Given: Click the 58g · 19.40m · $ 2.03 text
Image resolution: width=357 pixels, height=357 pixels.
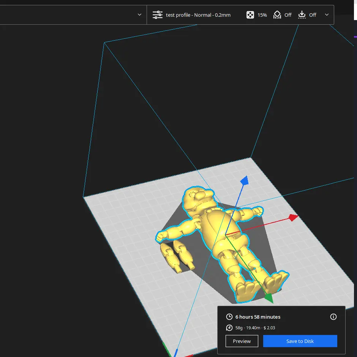Looking at the screenshot, I should [x=255, y=328].
